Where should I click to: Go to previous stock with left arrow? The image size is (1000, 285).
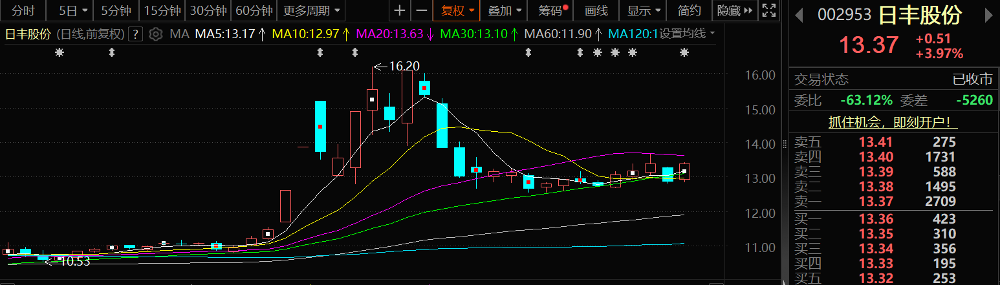[x=799, y=15]
